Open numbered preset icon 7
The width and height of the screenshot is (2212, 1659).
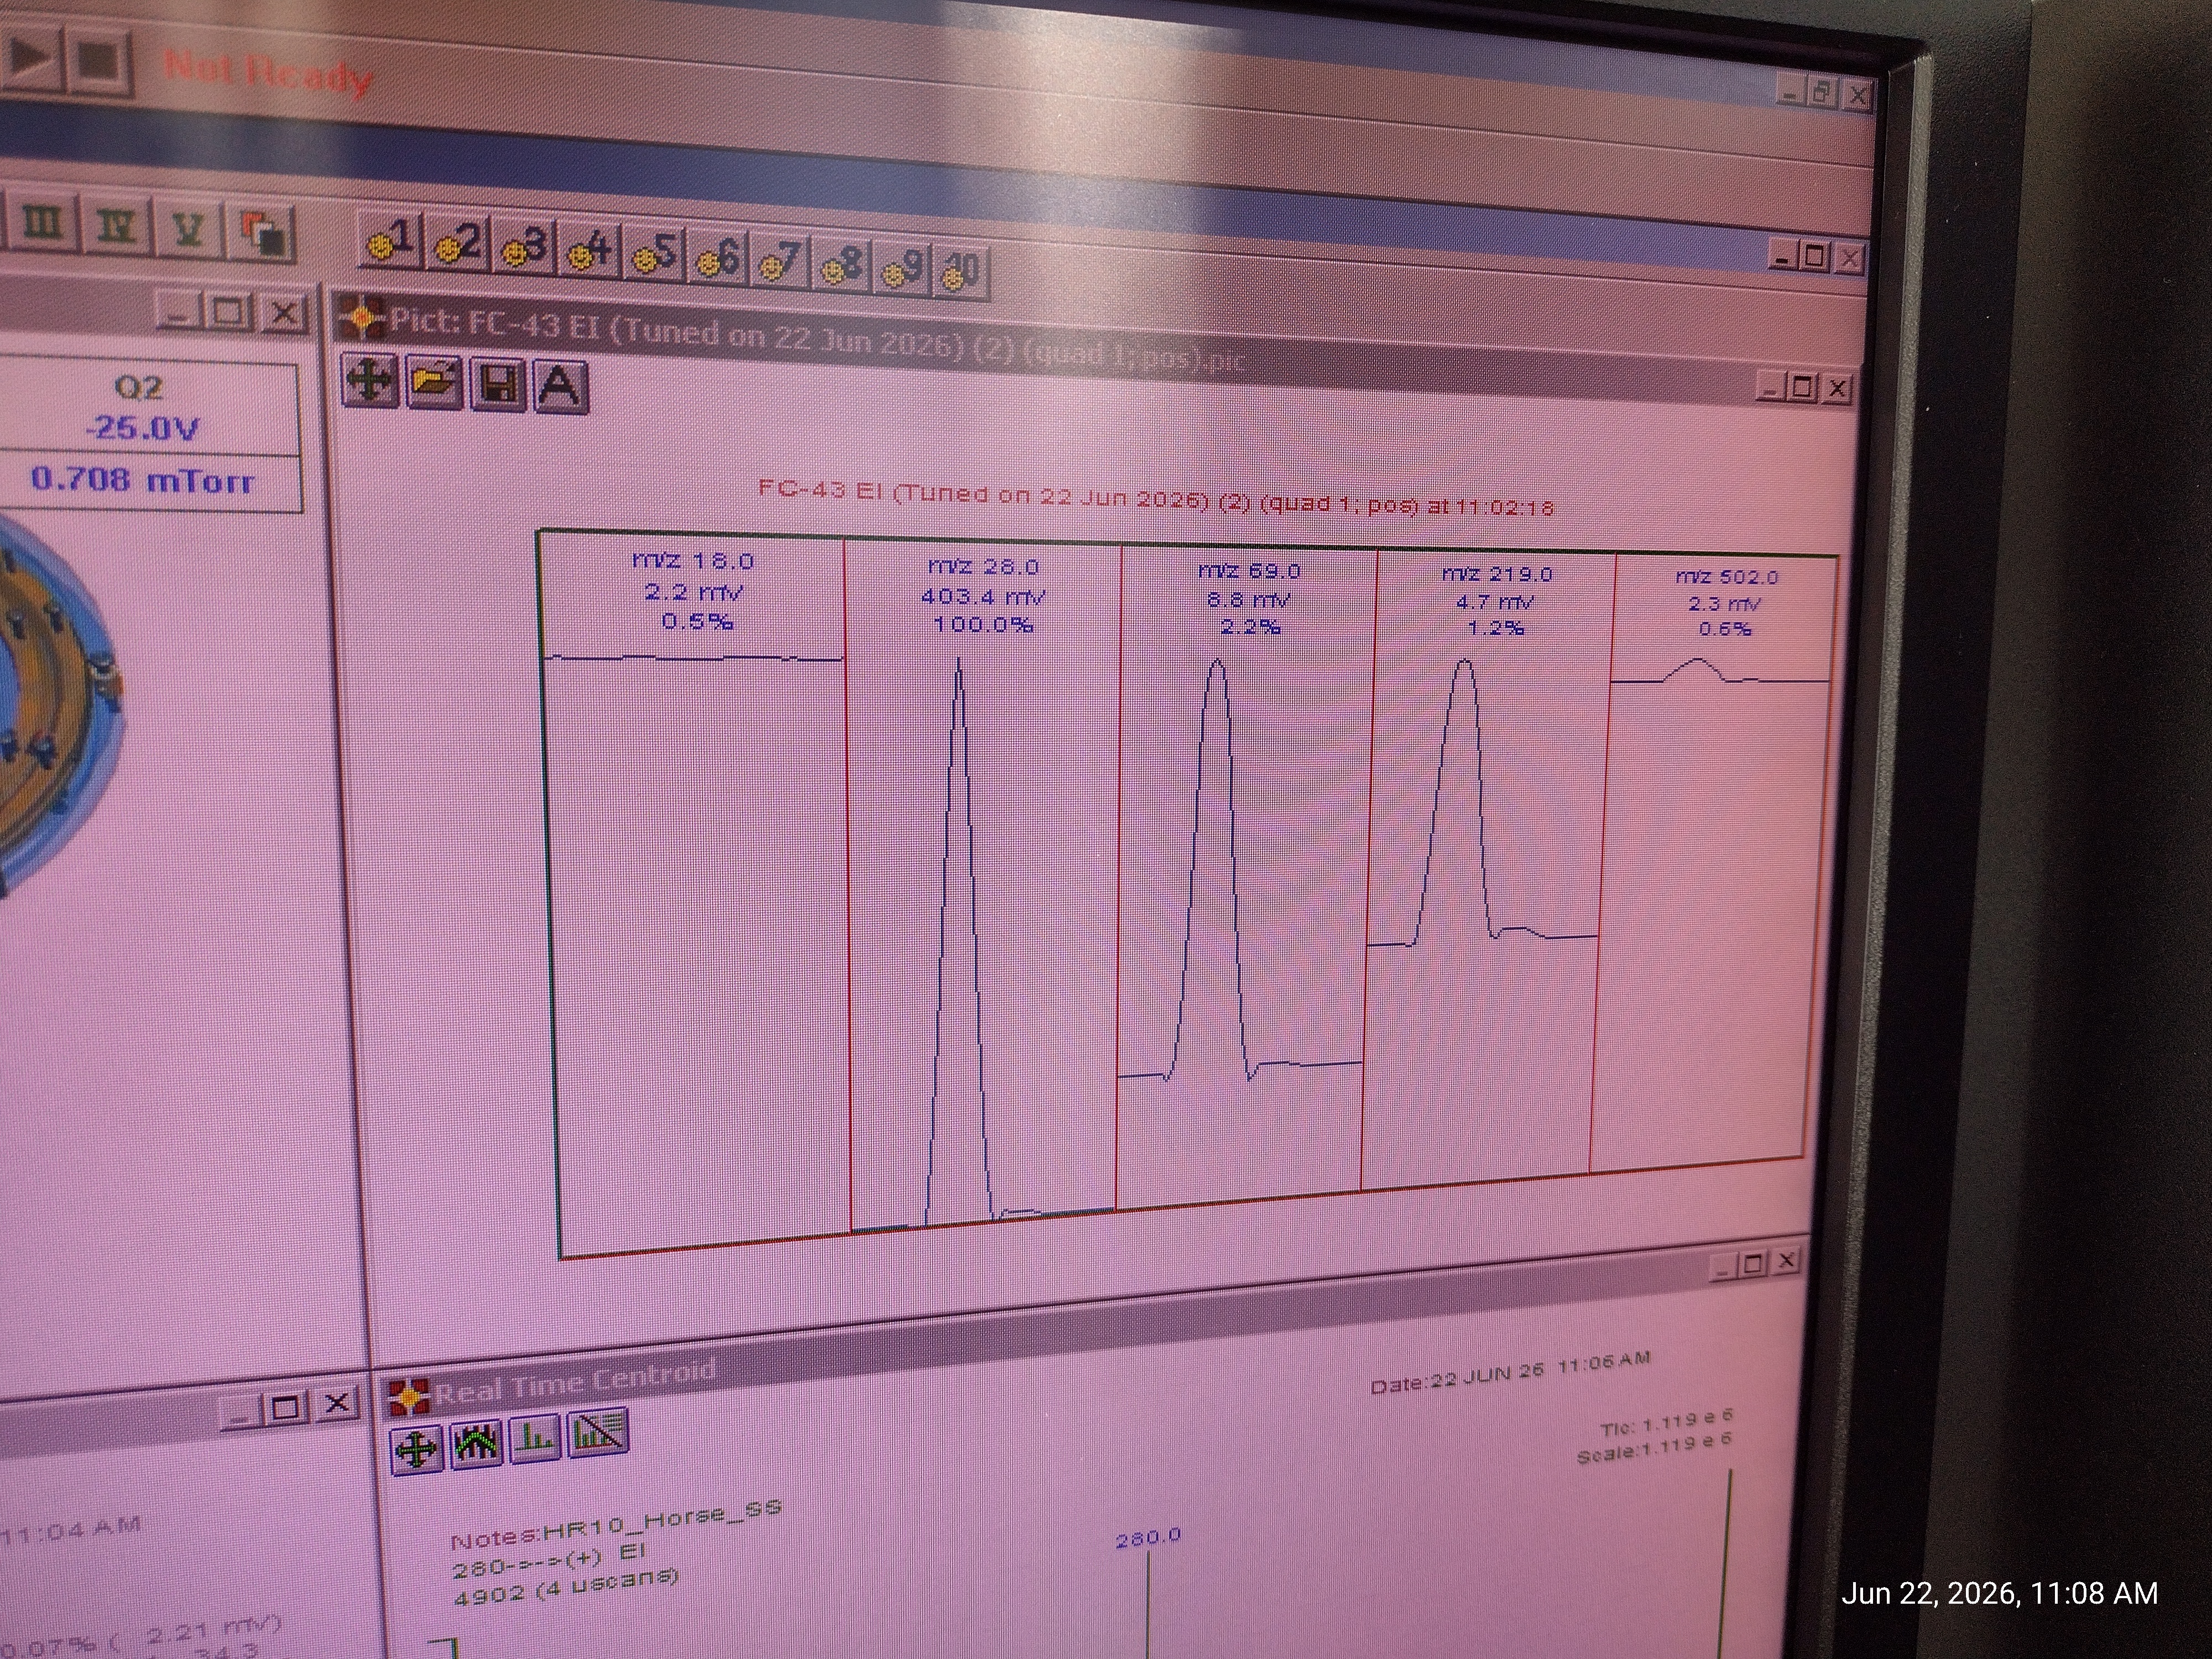click(x=779, y=261)
